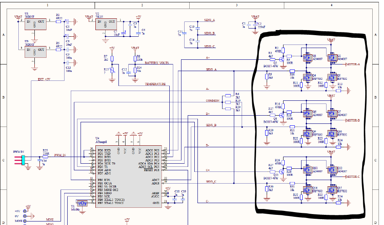Viewport: 384px width, 225px height.
Task: Select the Q3 BC817-40W transistor symbol
Action: [282, 59]
